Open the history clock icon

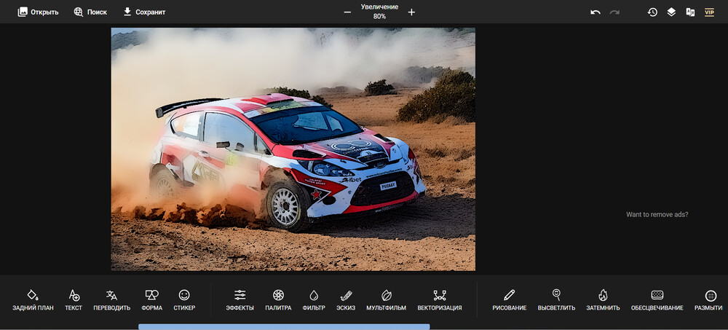pos(652,12)
